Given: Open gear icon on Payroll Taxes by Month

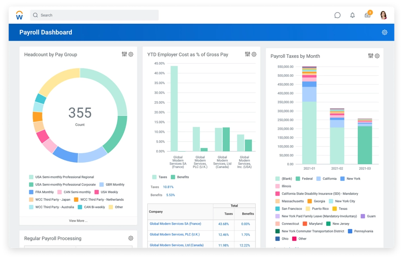Looking at the screenshot, I should click(x=377, y=56).
